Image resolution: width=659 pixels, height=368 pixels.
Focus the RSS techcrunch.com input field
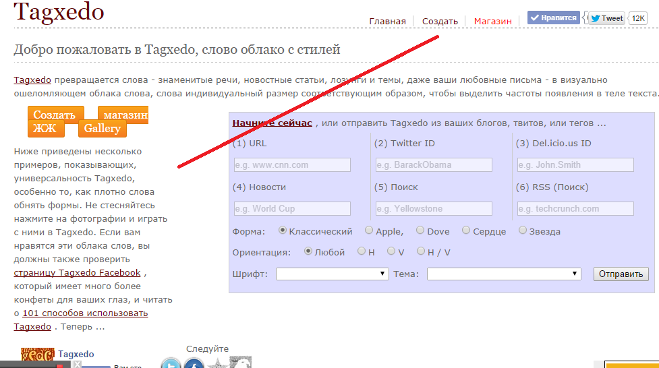[575, 208]
